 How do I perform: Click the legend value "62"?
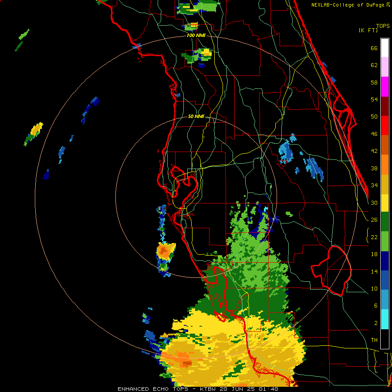374,65
